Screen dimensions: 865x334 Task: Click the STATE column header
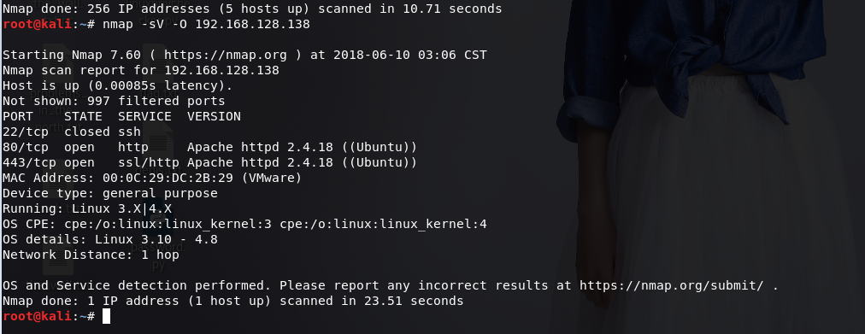coord(83,116)
